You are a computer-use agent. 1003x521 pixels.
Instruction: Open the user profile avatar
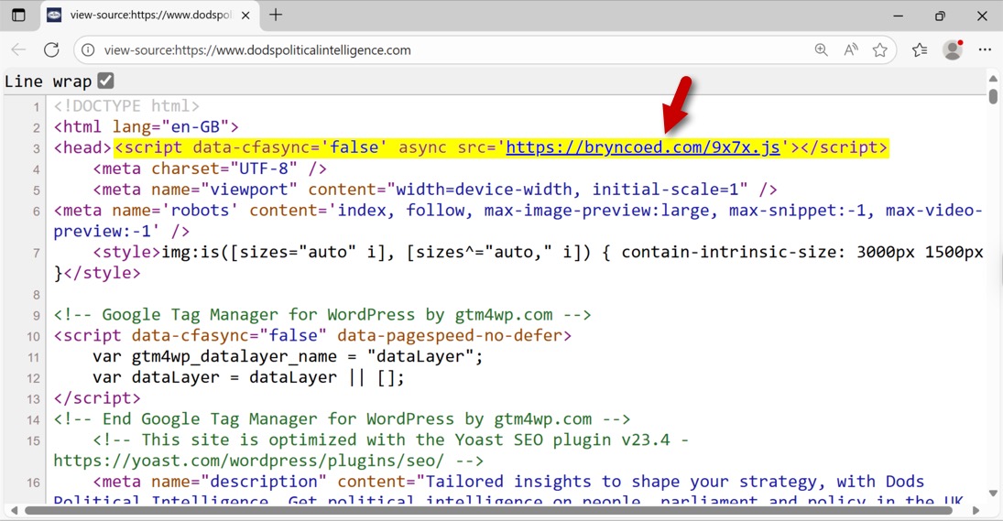(x=953, y=50)
